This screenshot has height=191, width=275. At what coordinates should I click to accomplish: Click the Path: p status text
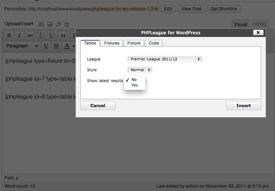pos(12,178)
